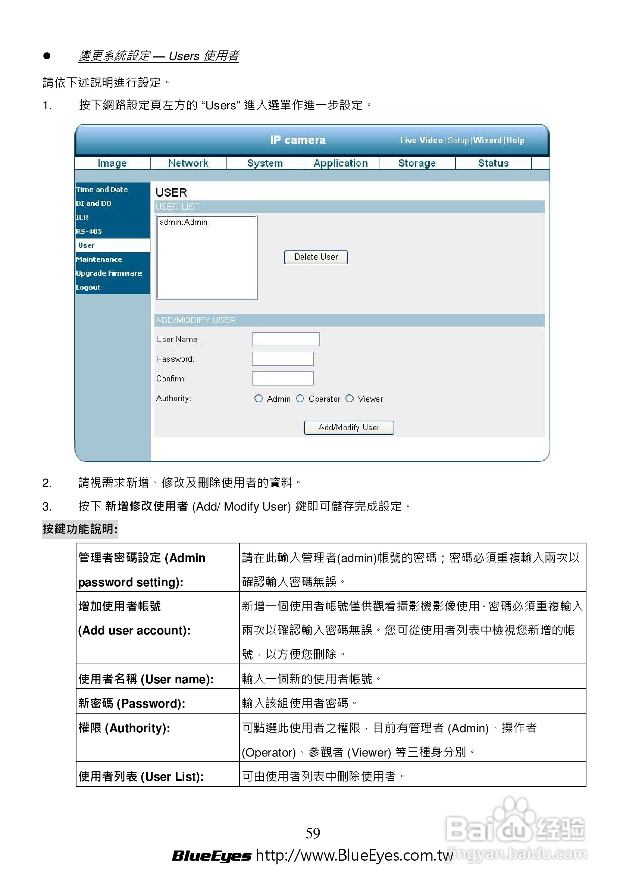The height and width of the screenshot is (889, 626).
Task: Open the Live Video link
Action: 421,141
